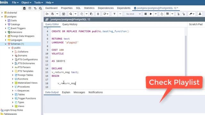Open the Notifications results tab
Viewport: 205px width, 115px height.
pos(95,92)
